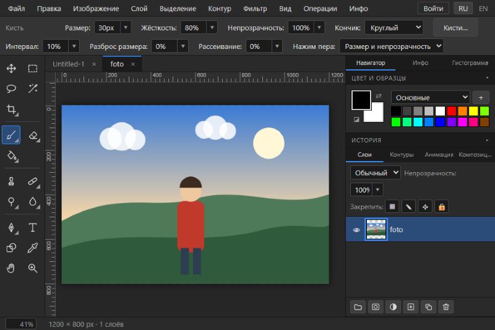Toggle lock all padlock icon
495x330 pixels.
(x=442, y=207)
